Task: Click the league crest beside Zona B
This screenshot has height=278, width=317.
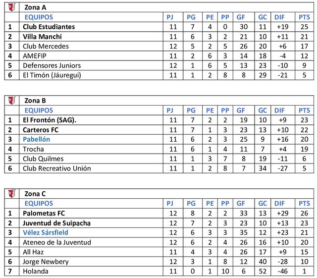Action: pyautogui.click(x=12, y=101)
